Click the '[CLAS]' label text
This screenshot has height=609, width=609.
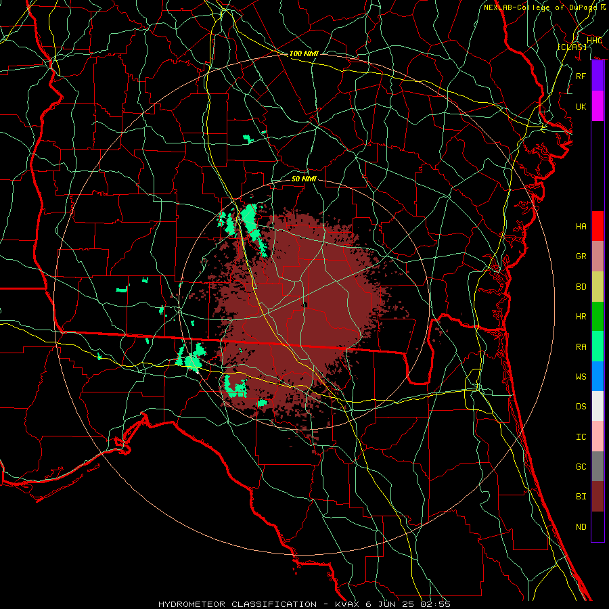coord(572,47)
